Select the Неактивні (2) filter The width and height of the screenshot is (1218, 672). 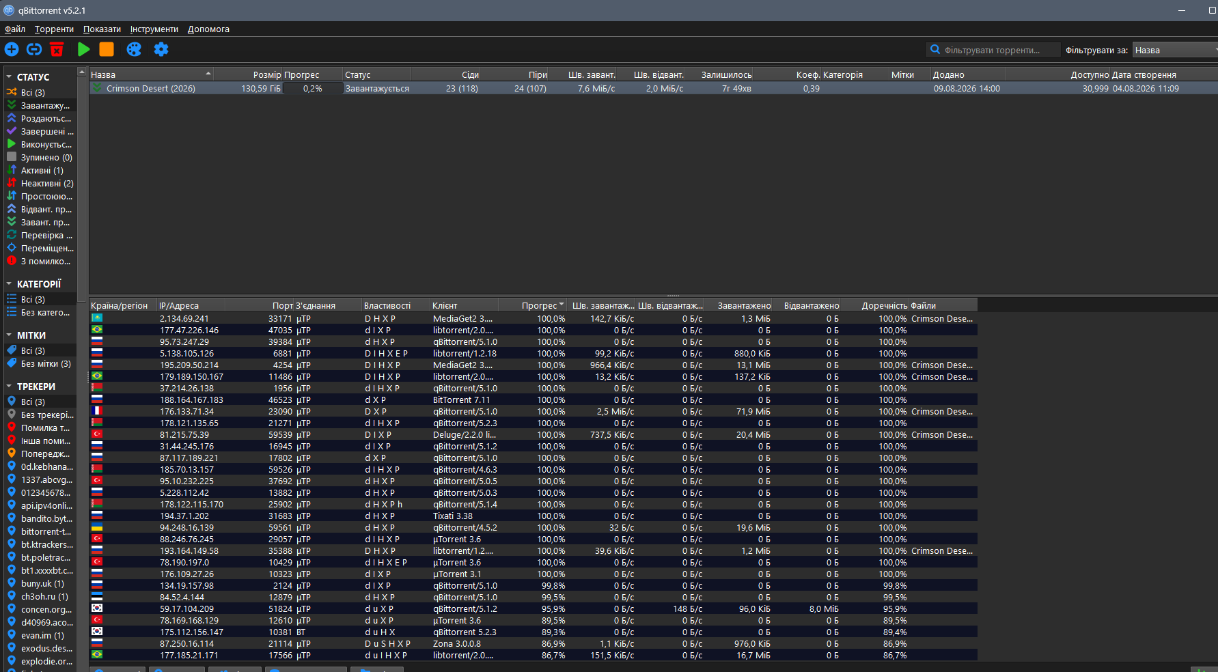(40, 183)
